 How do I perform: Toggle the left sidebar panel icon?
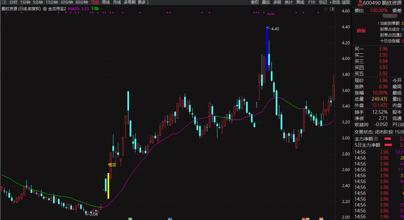pos(4,2)
